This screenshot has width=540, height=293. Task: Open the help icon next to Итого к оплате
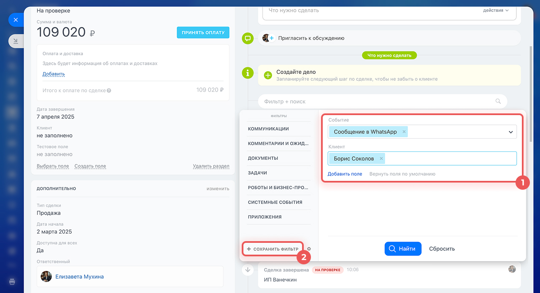tap(109, 91)
